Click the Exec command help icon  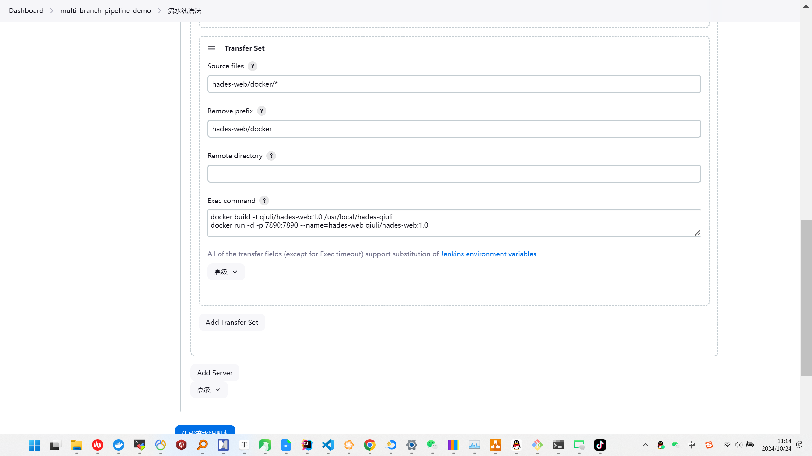264,201
